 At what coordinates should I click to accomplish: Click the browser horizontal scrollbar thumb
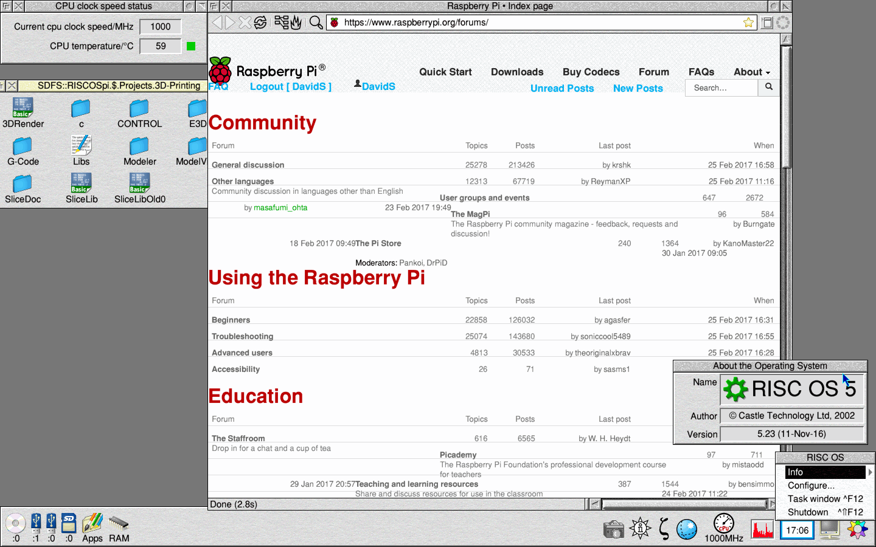(684, 504)
